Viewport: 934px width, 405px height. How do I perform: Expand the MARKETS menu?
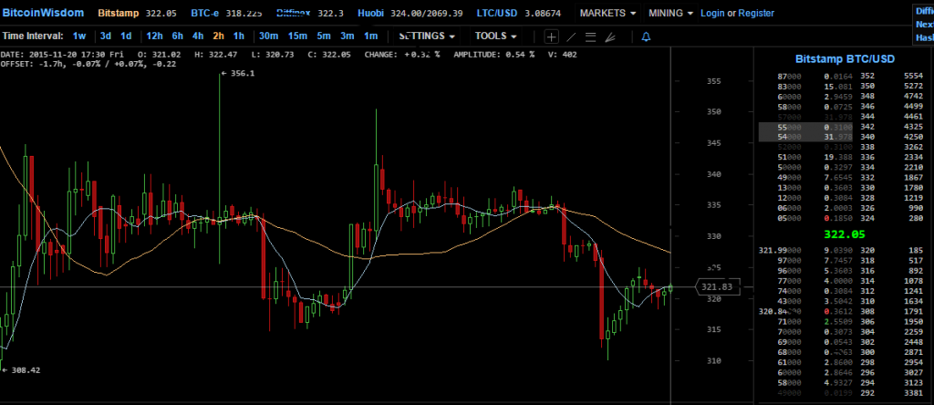(607, 13)
